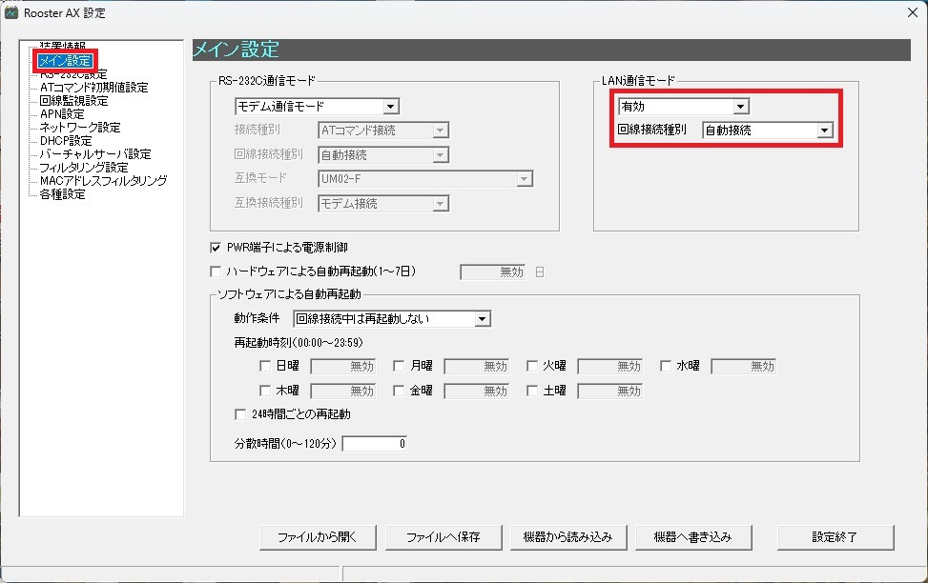Open the 互換モード UM02-F dropdown
Image resolution: width=928 pixels, height=583 pixels.
425,178
